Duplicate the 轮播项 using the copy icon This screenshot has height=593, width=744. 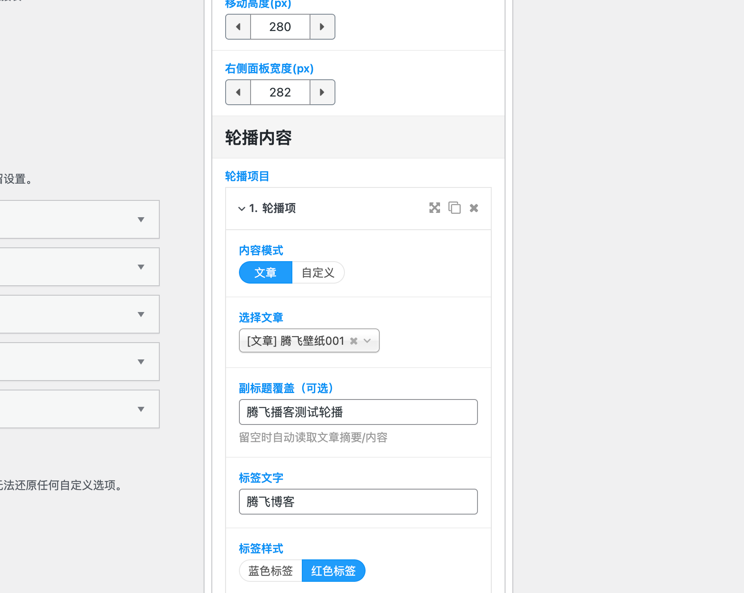tap(454, 208)
